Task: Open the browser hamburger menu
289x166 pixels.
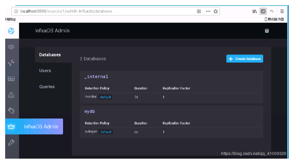Action: tap(282, 11)
